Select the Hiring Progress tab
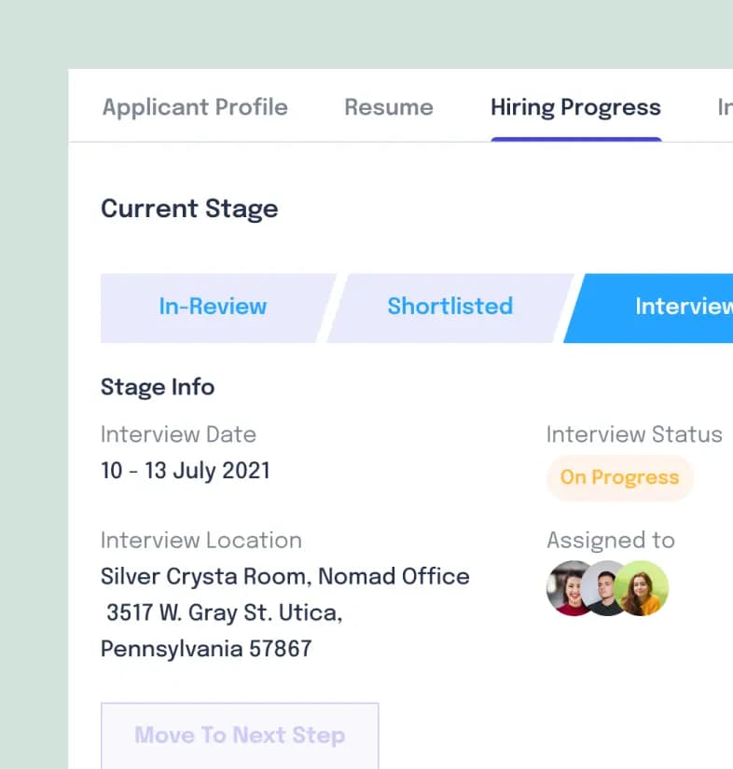The width and height of the screenshot is (733, 769). (x=575, y=107)
